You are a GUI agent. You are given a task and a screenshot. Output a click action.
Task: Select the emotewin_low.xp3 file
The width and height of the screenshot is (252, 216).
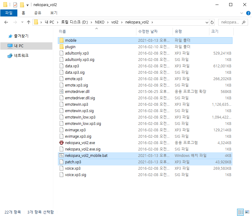click(145, 117)
